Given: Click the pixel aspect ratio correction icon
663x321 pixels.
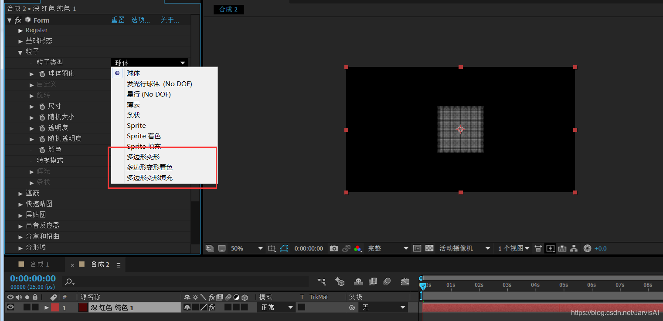Looking at the screenshot, I should click(538, 248).
